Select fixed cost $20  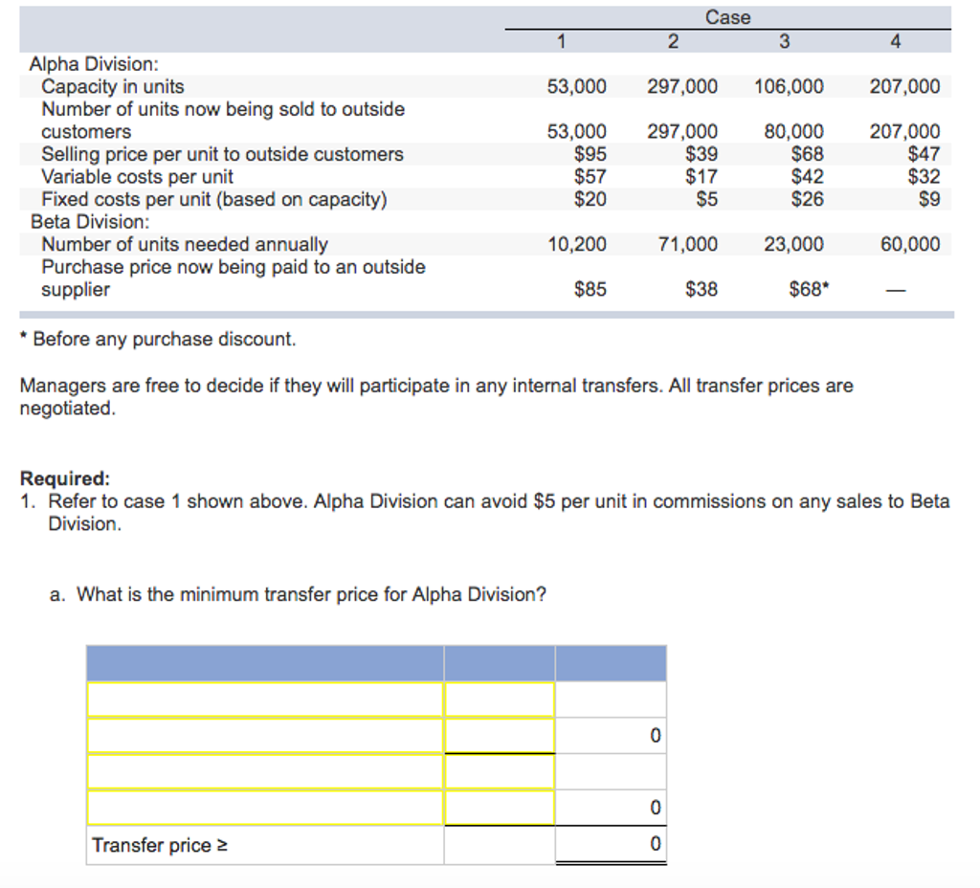590,199
